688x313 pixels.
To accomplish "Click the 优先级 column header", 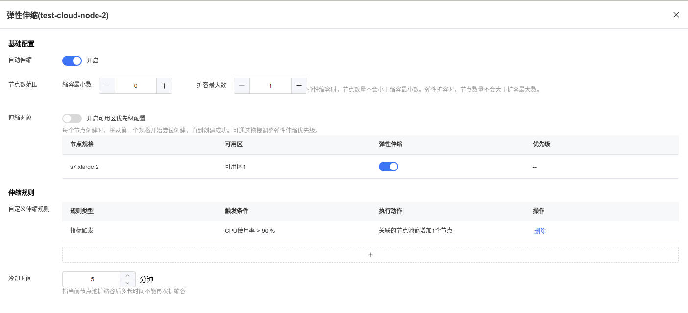I will pyautogui.click(x=541, y=144).
